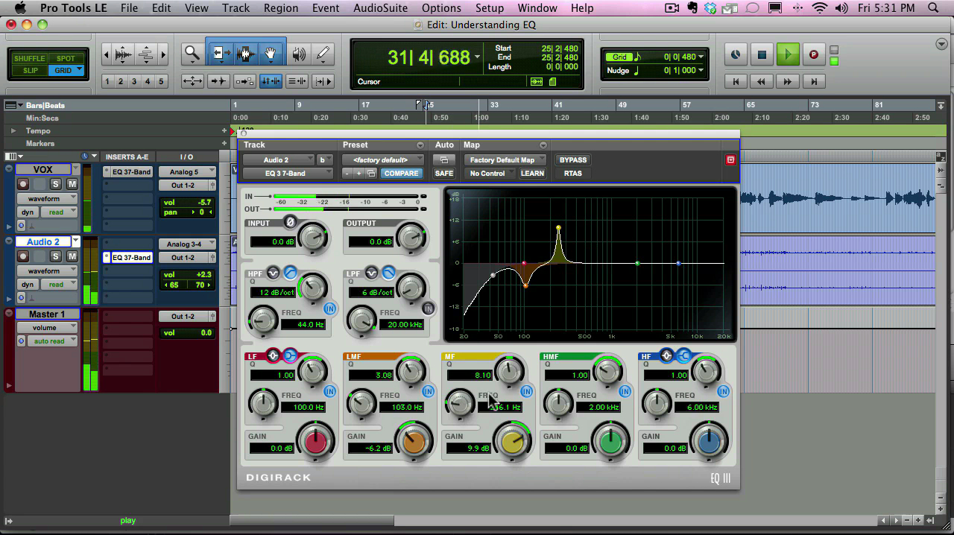The height and width of the screenshot is (535, 954).
Task: Select zoom preset 3
Action: pyautogui.click(x=134, y=81)
